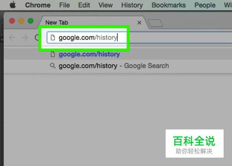Open the File menu
Image resolution: width=232 pixels, height=166 pixels.
[x=64, y=5]
